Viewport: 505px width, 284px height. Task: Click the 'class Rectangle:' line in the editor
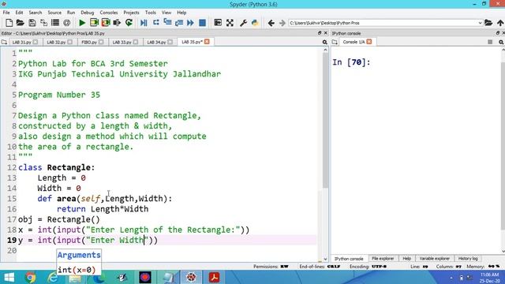tap(57, 167)
